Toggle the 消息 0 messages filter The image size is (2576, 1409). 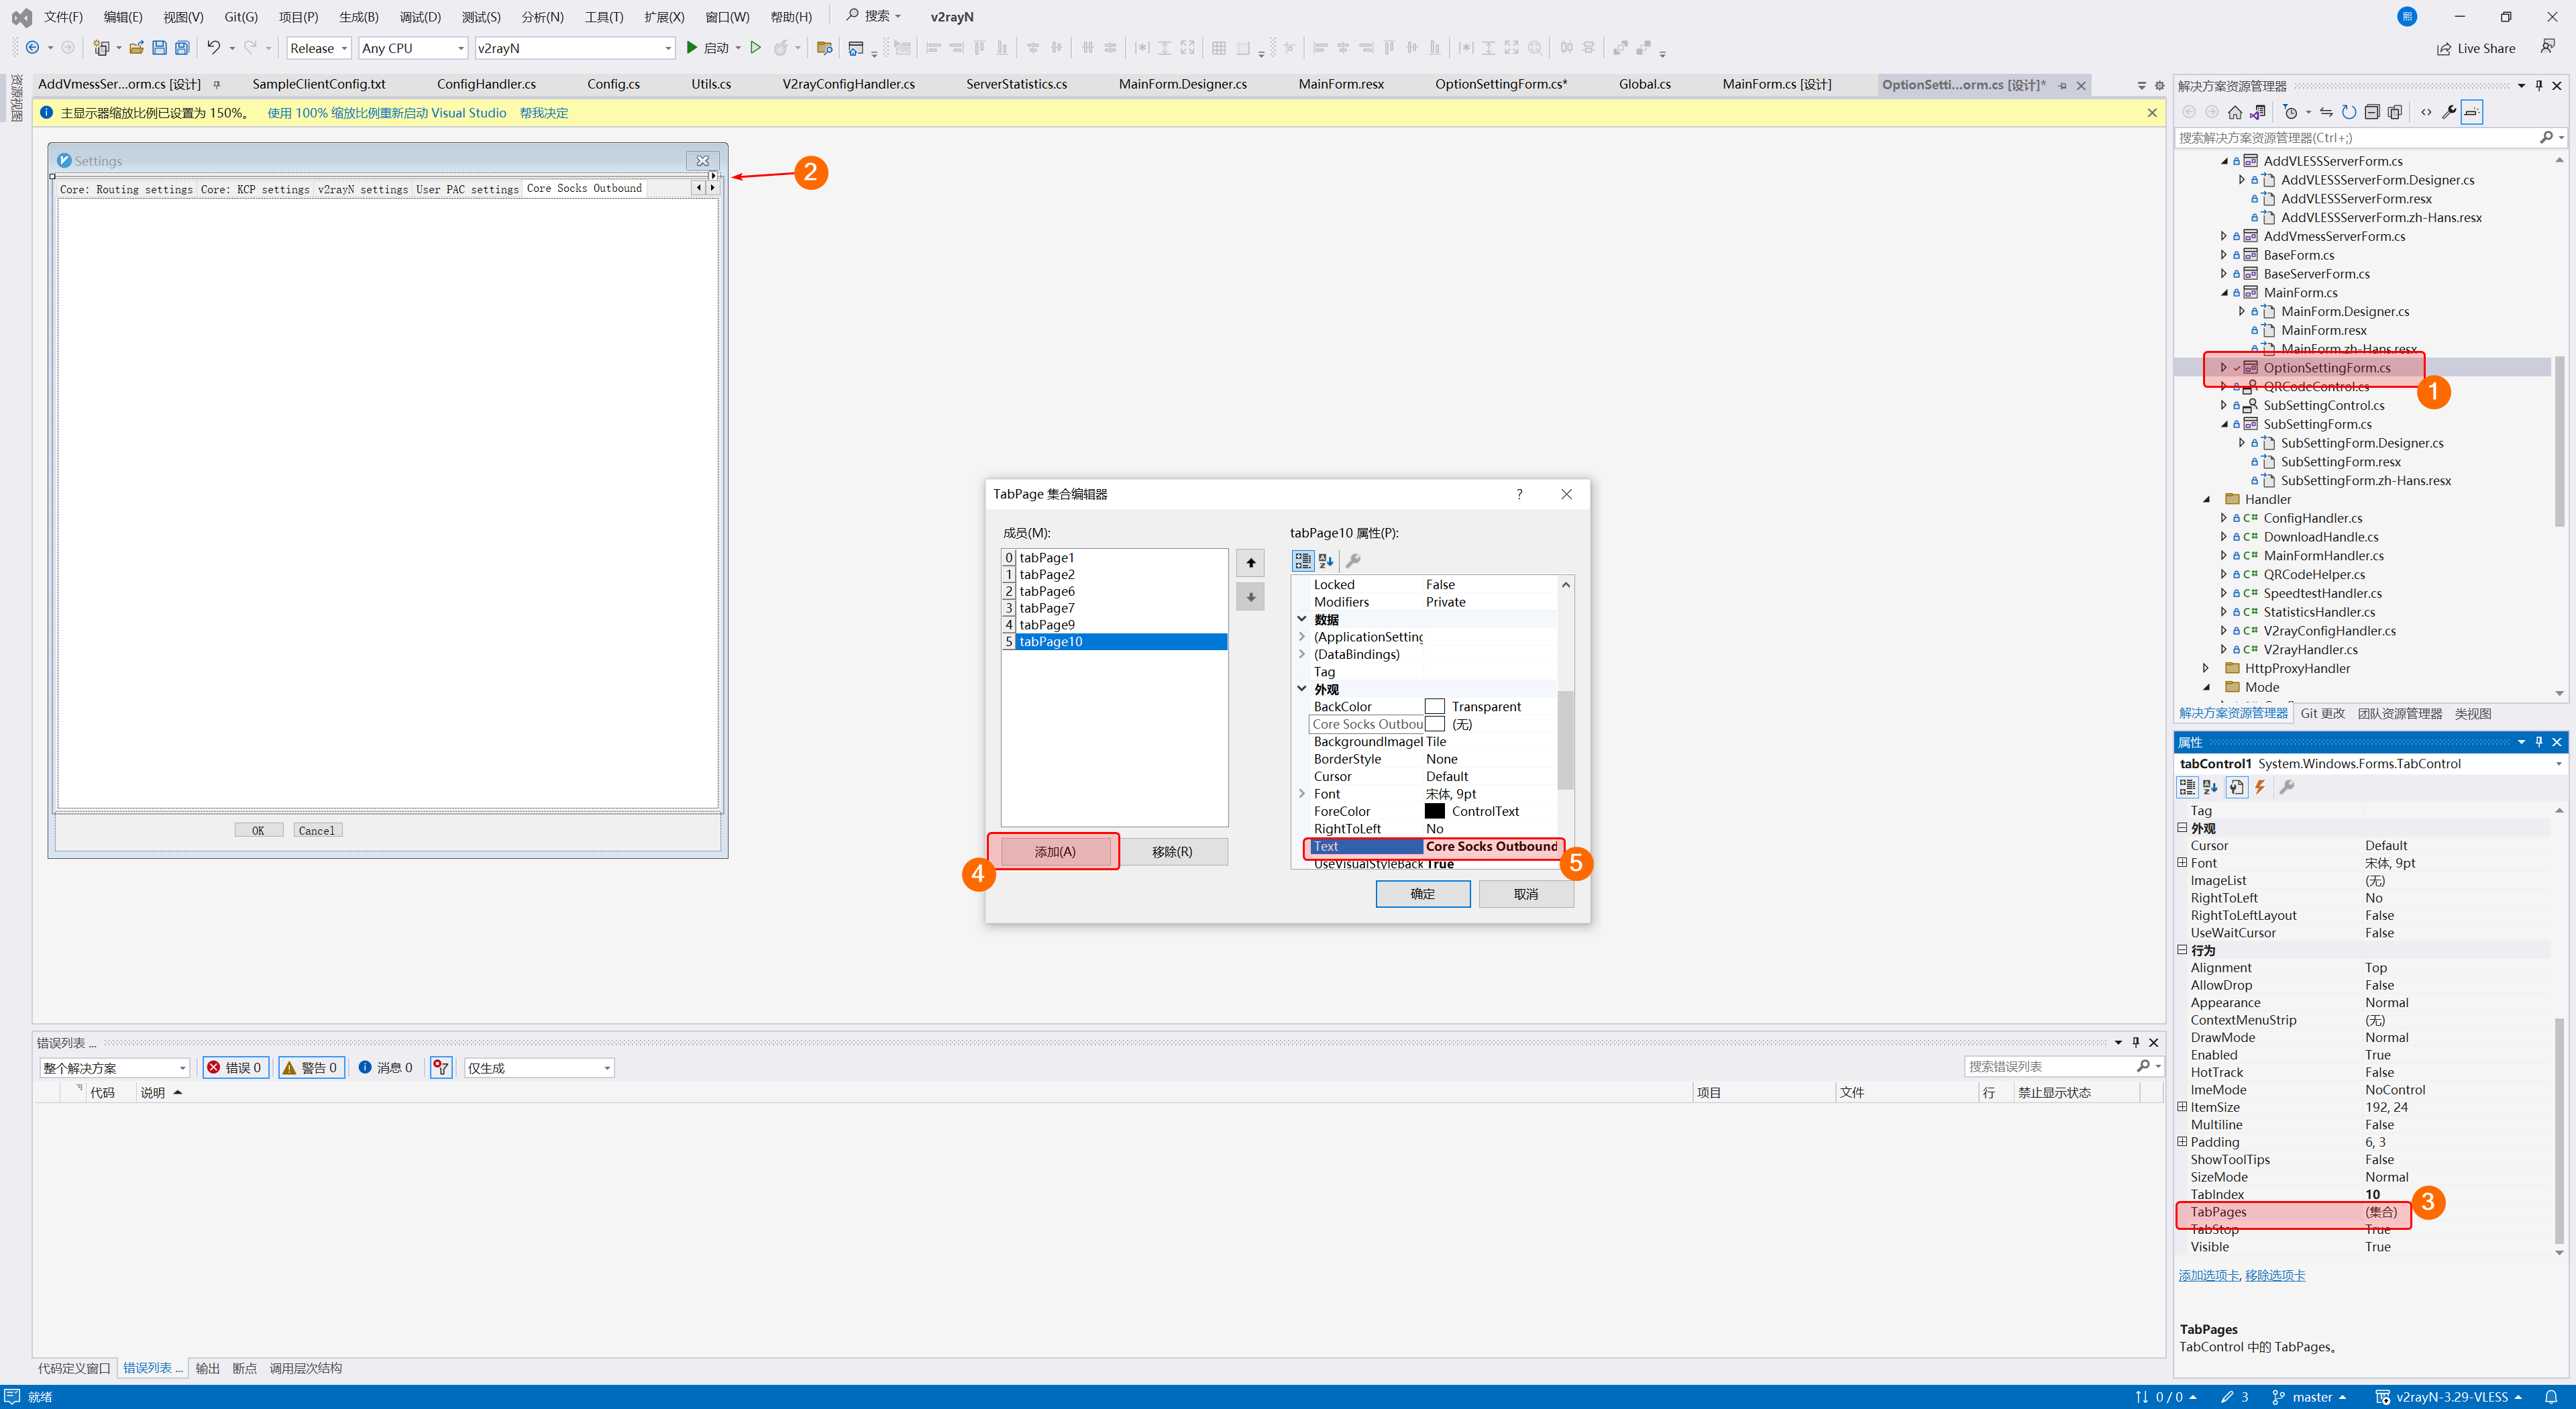385,1068
